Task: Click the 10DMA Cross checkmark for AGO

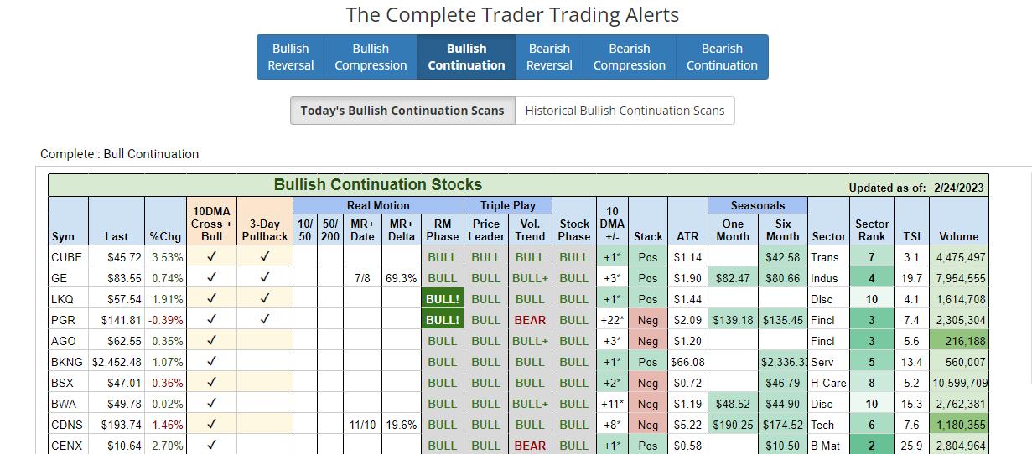Action: point(212,341)
